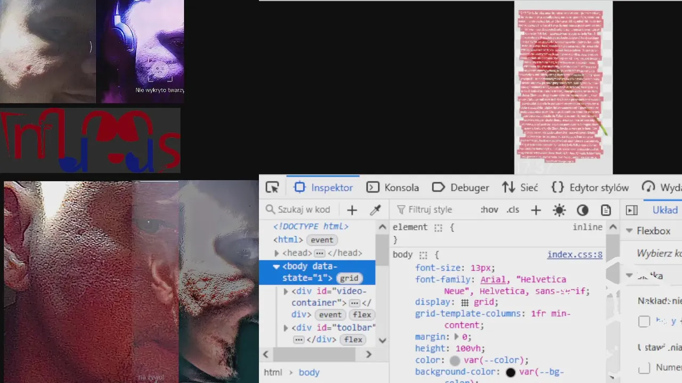The image size is (682, 383).
Task: Click the event badge on html
Action: [x=322, y=240]
